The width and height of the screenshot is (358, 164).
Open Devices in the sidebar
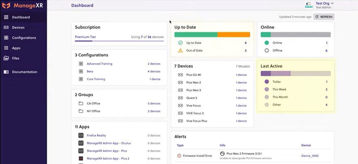click(24, 27)
